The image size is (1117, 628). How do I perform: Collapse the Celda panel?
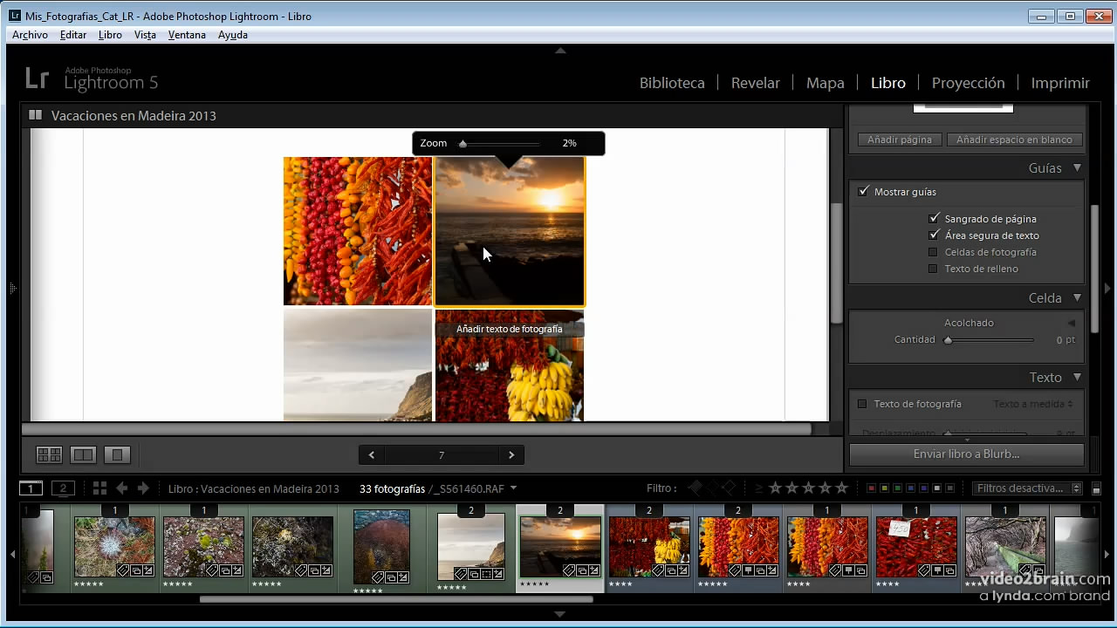point(1077,297)
